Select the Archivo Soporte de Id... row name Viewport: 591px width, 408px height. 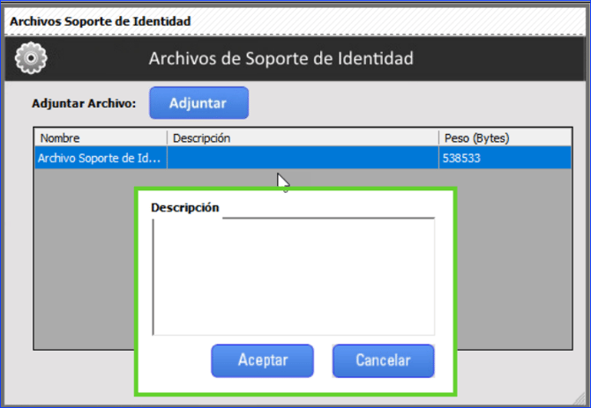click(x=100, y=159)
